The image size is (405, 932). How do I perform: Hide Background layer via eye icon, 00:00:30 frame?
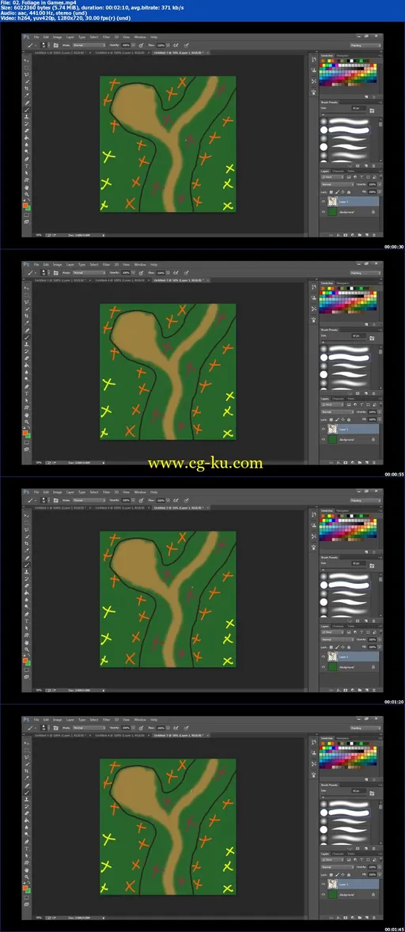(x=323, y=211)
